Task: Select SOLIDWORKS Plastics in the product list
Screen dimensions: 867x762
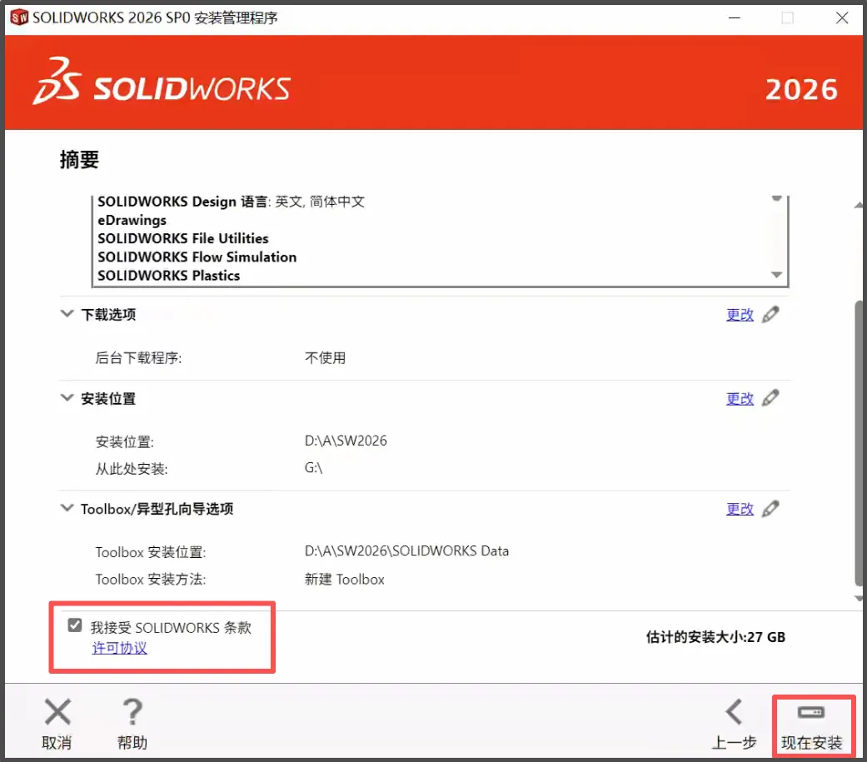Action: pos(168,276)
